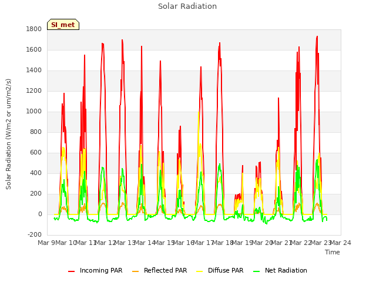The width and height of the screenshot is (376, 282).
Task: Click the Mar 22 x-axis tick label
Action: tap(301, 243)
